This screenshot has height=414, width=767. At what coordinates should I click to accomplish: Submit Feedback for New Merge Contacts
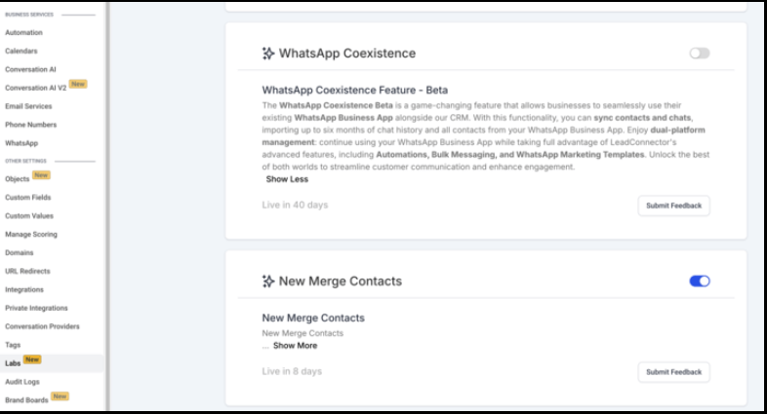[x=673, y=372]
